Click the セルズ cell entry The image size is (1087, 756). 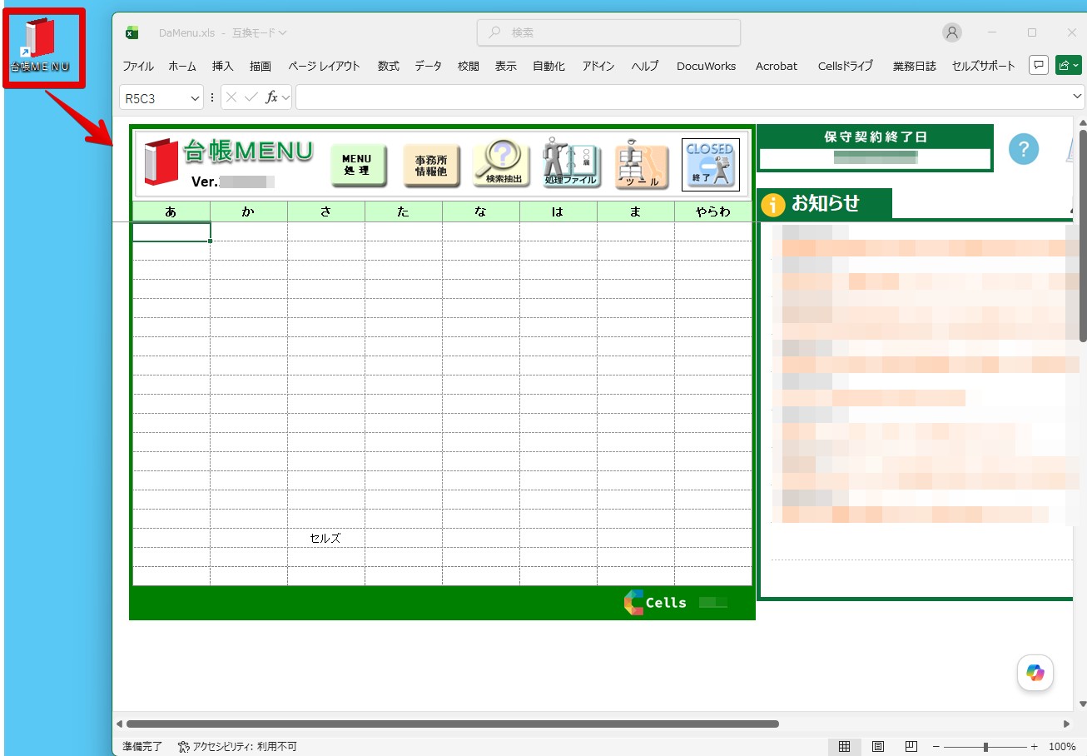click(x=325, y=538)
